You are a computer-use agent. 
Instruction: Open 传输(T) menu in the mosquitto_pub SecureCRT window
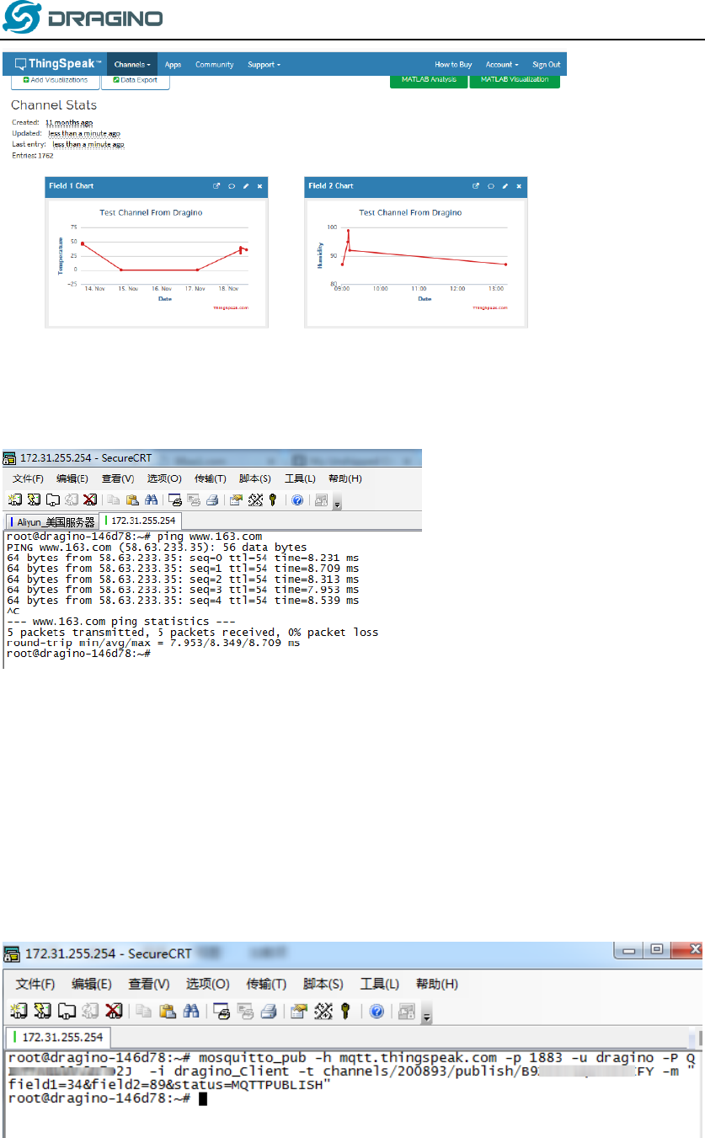click(266, 984)
